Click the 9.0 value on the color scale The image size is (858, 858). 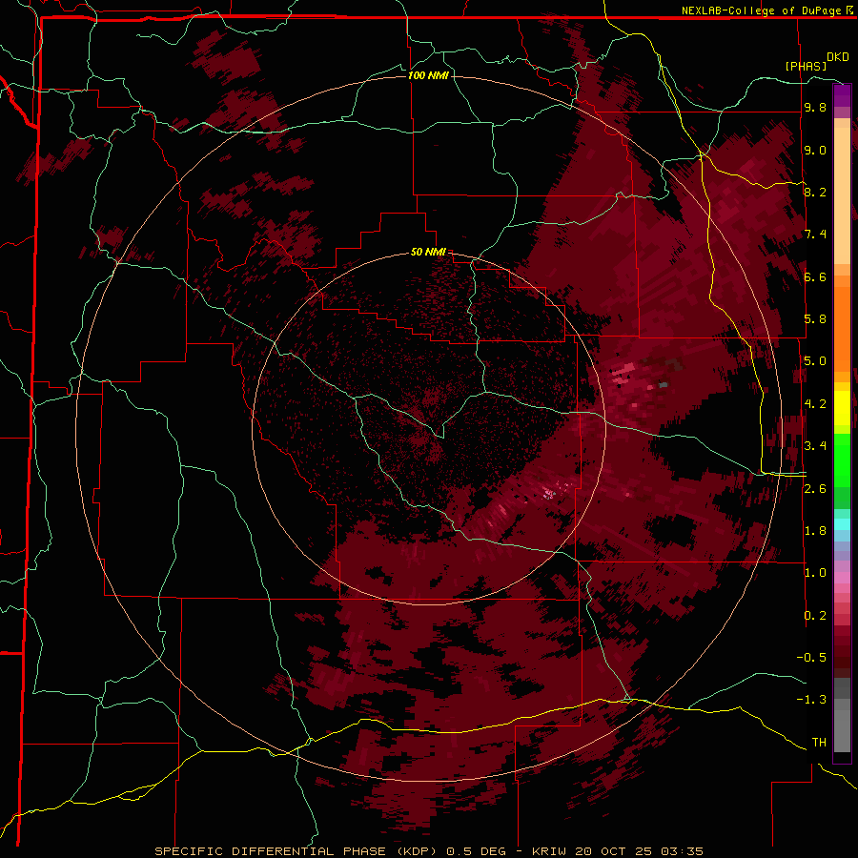815,150
